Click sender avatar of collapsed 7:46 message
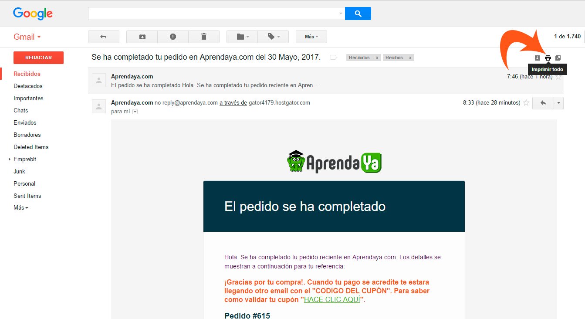This screenshot has width=585, height=319. (x=99, y=80)
